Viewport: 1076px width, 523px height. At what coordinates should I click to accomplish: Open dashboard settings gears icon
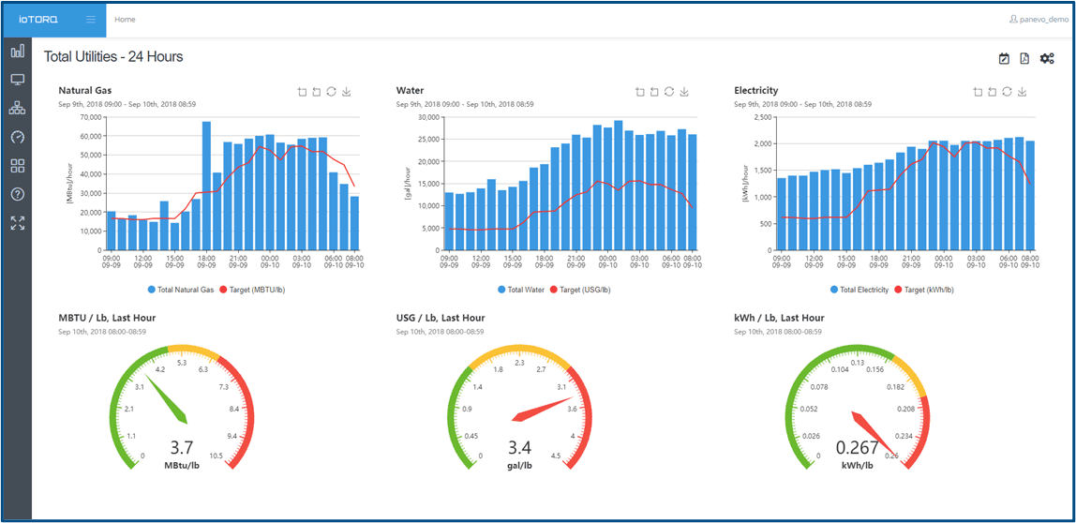click(x=1047, y=59)
